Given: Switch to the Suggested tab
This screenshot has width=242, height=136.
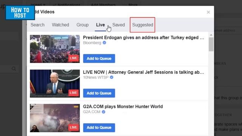Looking at the screenshot, I should point(143,25).
